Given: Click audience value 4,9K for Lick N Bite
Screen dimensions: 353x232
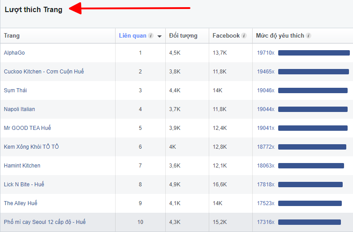Looking at the screenshot, I should (x=175, y=184).
